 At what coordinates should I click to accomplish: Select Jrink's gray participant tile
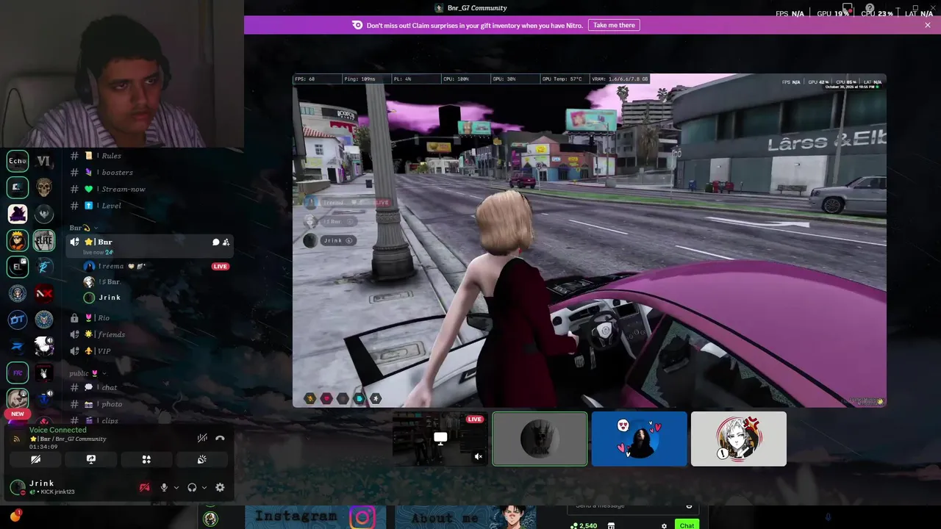pos(540,439)
